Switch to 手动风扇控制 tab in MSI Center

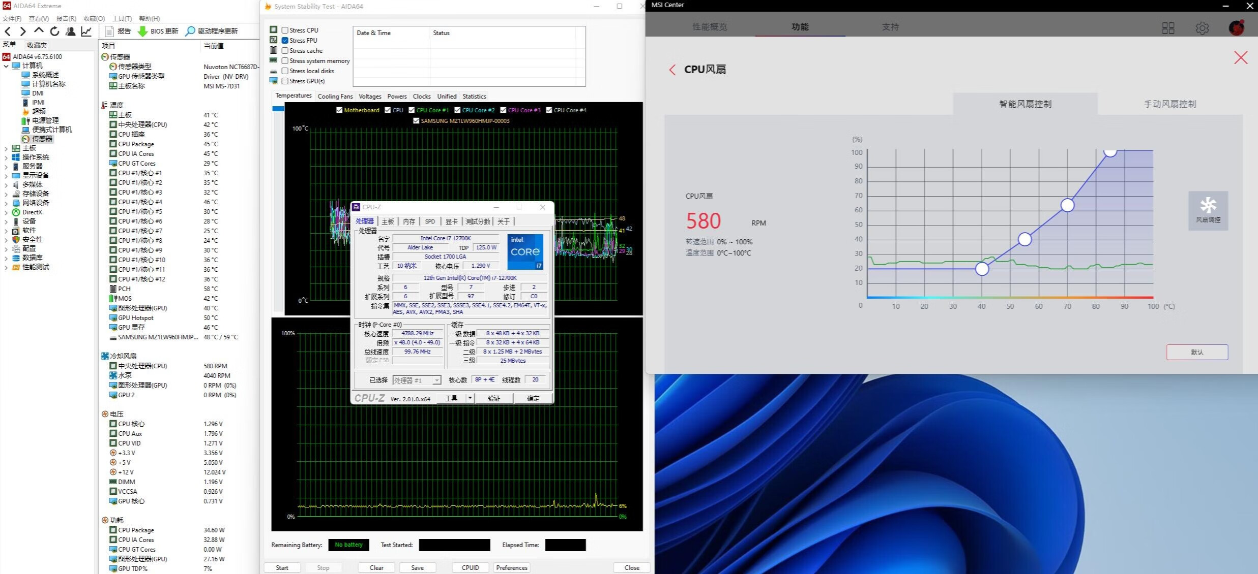1170,104
